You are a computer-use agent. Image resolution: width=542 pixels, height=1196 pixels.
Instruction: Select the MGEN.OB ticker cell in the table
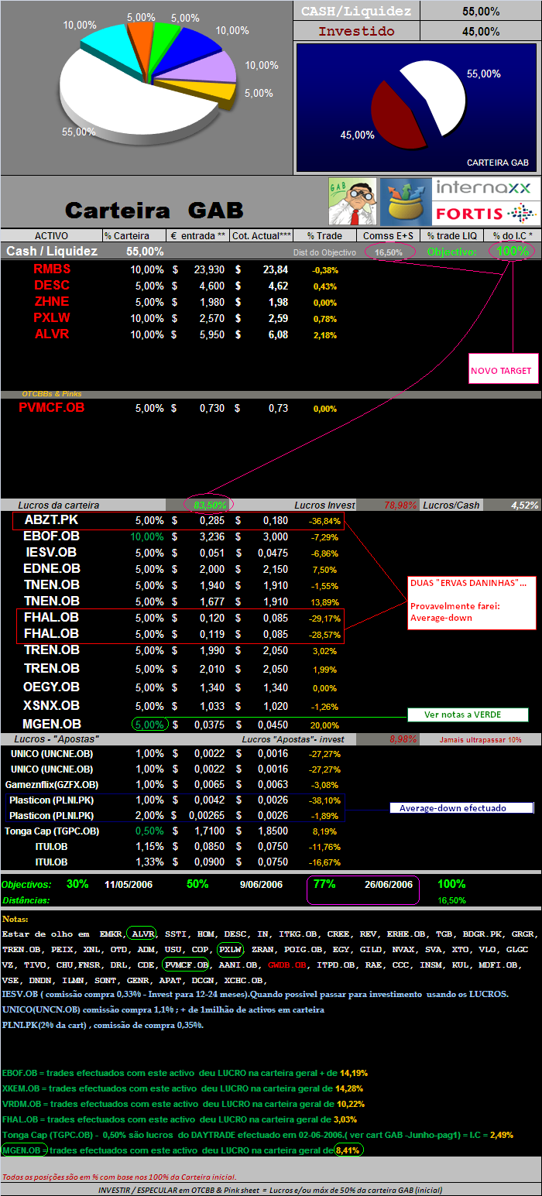pyautogui.click(x=51, y=725)
